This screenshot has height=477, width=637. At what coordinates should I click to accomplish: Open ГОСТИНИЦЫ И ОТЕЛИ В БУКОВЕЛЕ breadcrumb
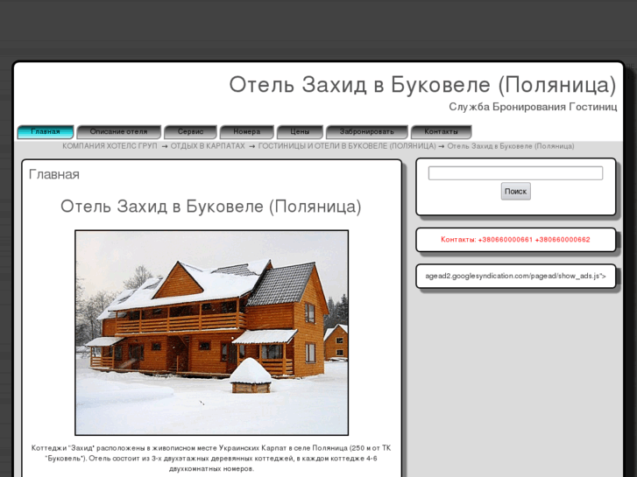346,146
